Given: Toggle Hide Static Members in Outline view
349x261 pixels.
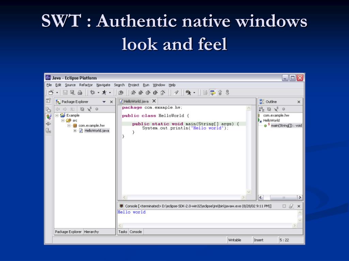Looking at the screenshot, I should 276,109.
